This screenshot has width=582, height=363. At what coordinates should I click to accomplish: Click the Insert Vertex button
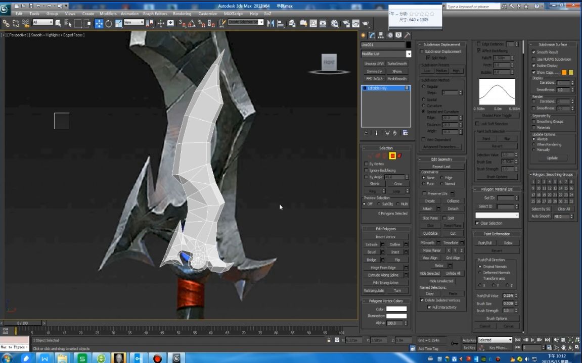pyautogui.click(x=386, y=237)
